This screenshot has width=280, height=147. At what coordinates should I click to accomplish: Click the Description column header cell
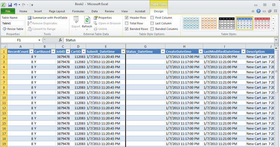(260, 52)
